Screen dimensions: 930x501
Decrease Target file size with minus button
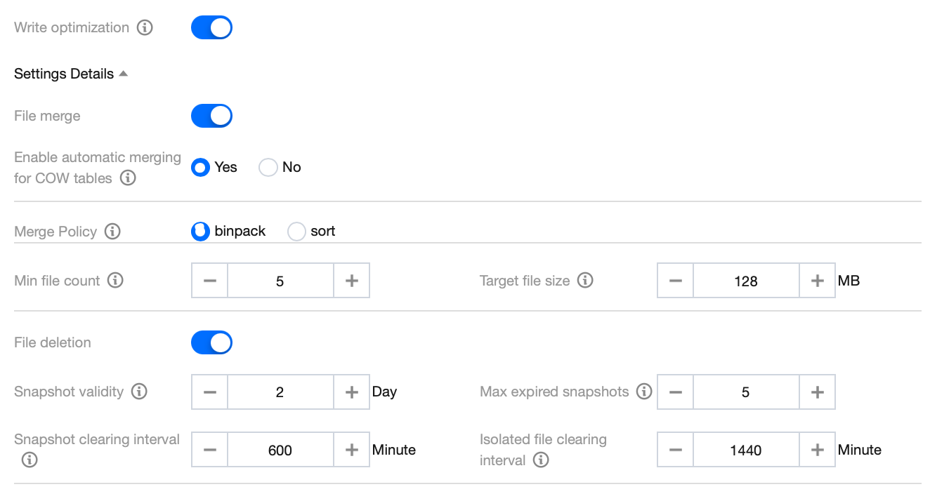click(676, 281)
